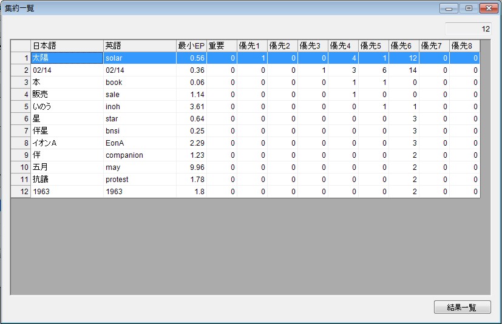Select the 販売 cell in row 4

click(67, 95)
